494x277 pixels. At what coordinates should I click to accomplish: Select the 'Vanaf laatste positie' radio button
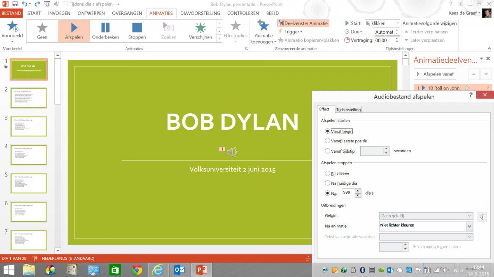[328, 141]
